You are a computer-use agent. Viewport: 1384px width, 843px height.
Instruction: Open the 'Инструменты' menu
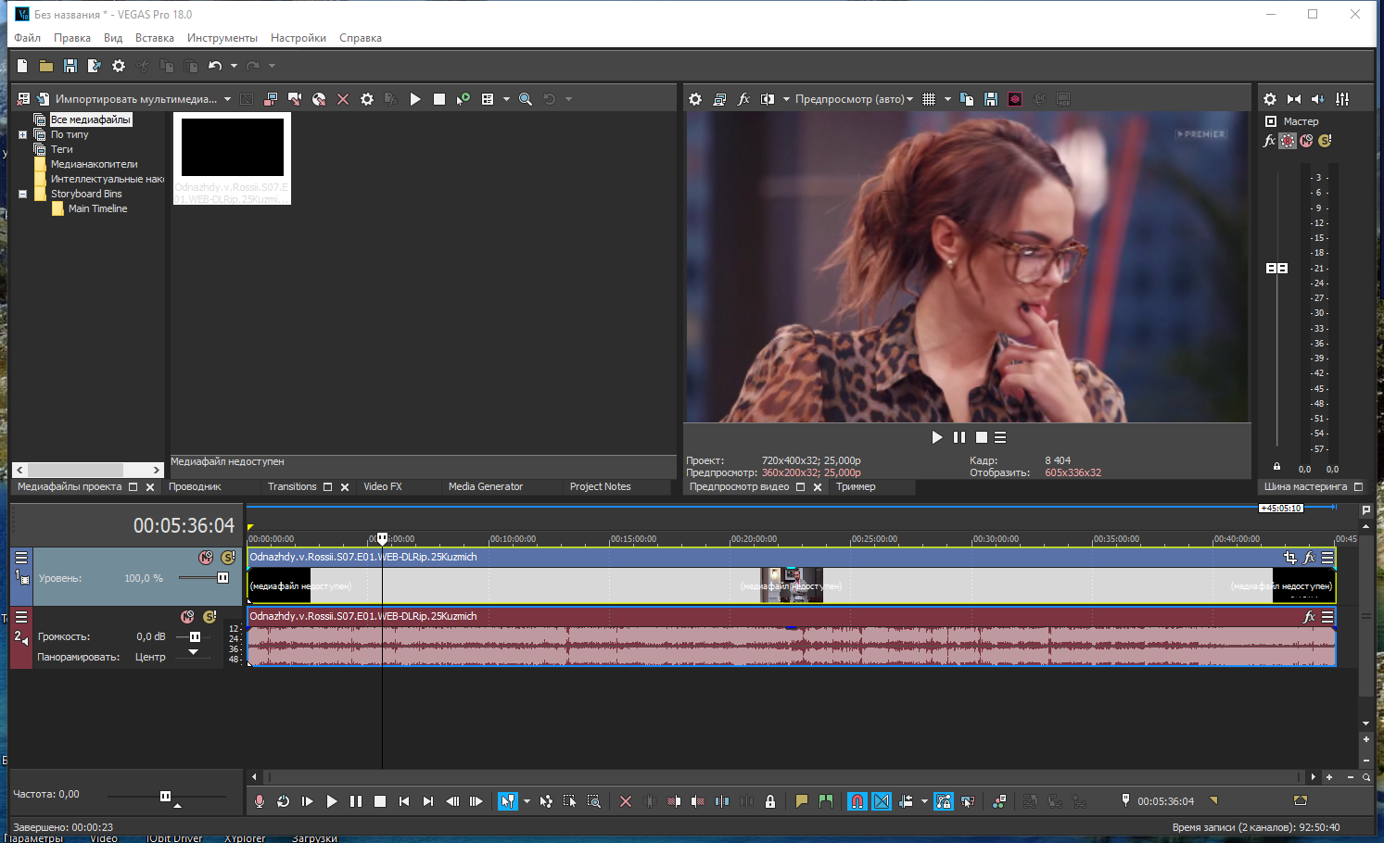(222, 38)
